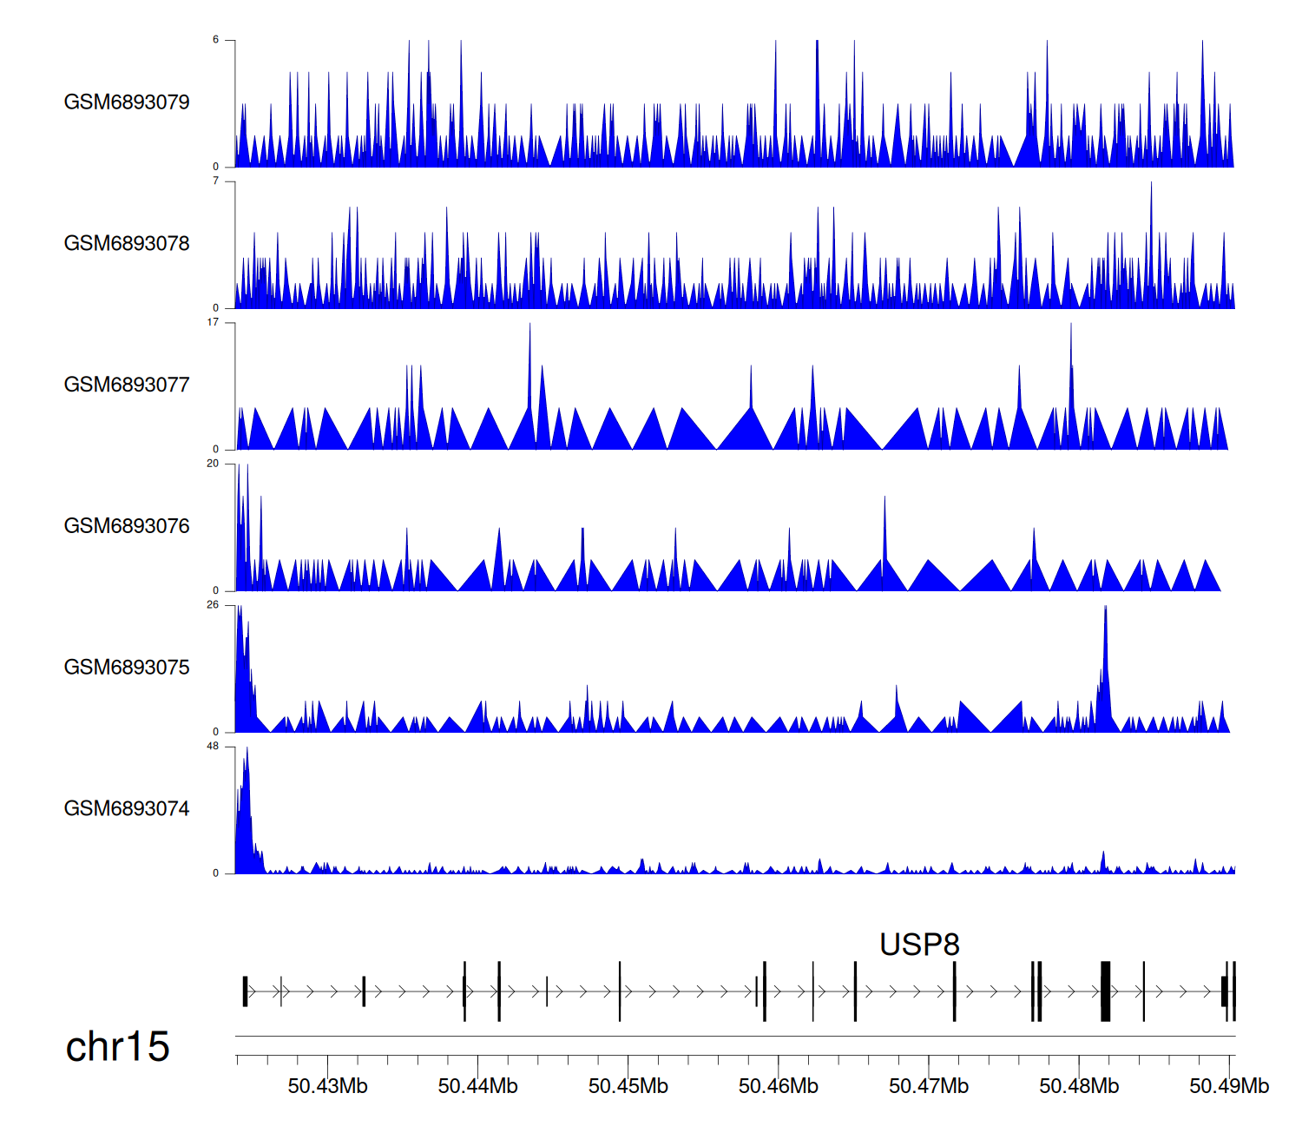The image size is (1302, 1146).
Task: Click the y-axis maximum value 48
Action: (213, 747)
